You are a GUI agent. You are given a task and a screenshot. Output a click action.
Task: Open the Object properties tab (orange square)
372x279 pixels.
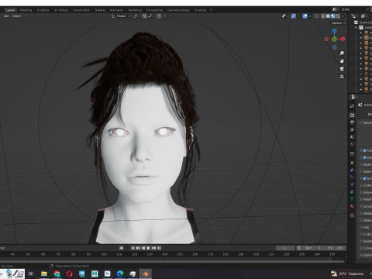(x=352, y=163)
